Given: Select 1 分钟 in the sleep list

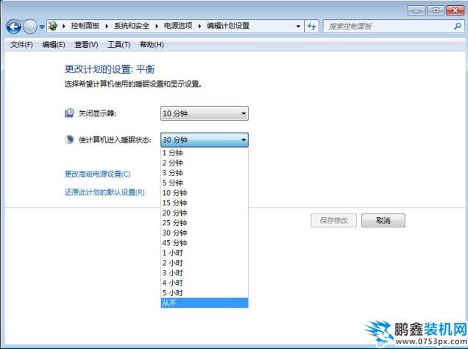Looking at the screenshot, I should (205, 153).
